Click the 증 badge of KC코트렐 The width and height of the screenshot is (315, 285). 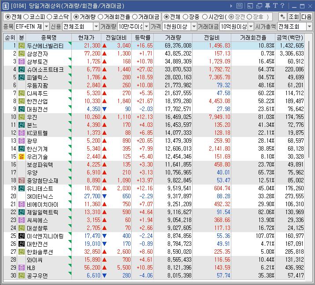(x=22, y=133)
